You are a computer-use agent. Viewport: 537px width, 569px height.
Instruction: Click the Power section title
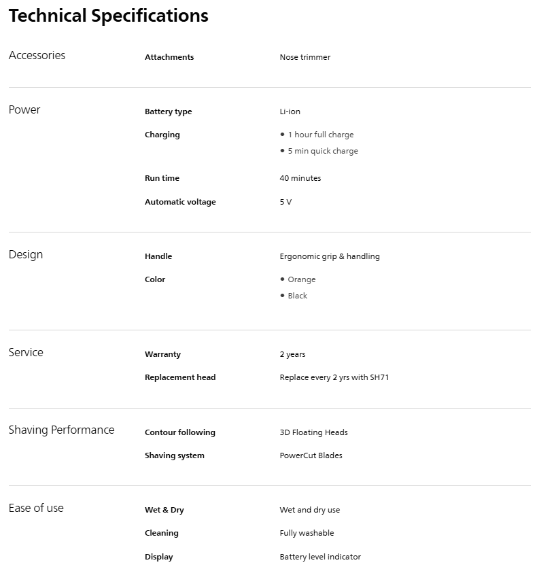[x=24, y=110]
